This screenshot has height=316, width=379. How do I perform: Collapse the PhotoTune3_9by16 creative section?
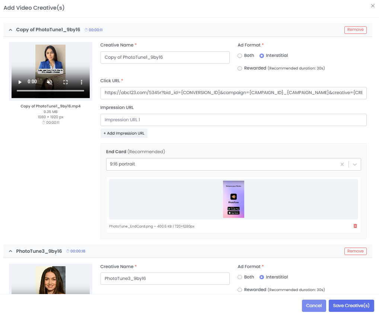click(x=11, y=251)
